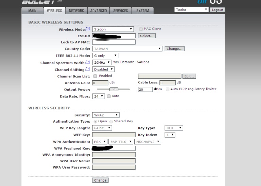This screenshot has width=261, height=186.
Task: Open the MSCHAPV2 dropdown
Action: [147, 142]
